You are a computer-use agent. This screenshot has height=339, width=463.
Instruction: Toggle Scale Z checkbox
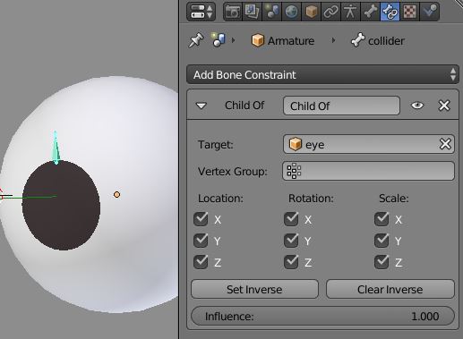[x=382, y=262]
